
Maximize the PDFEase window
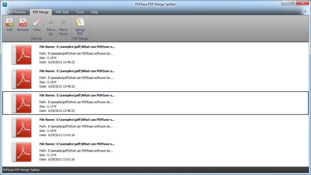click(293, 3)
